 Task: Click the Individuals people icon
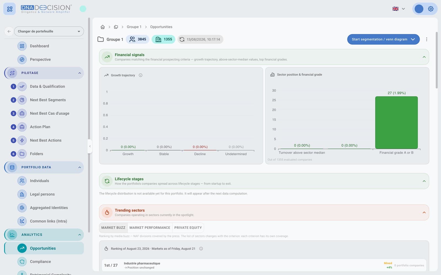tap(22, 181)
